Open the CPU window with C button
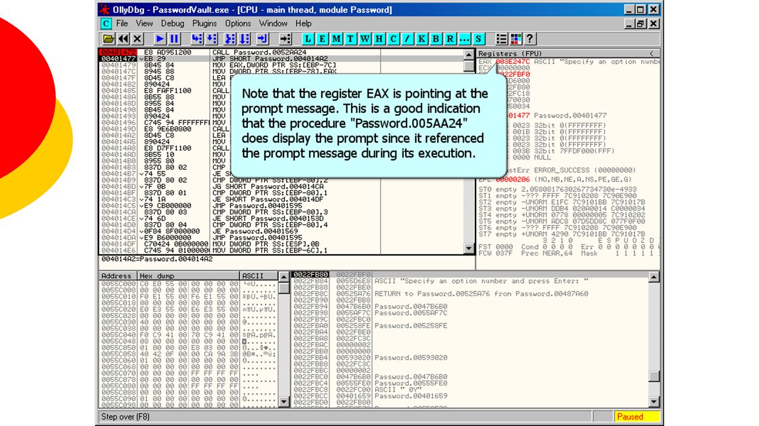The width and height of the screenshot is (759, 426). point(393,39)
